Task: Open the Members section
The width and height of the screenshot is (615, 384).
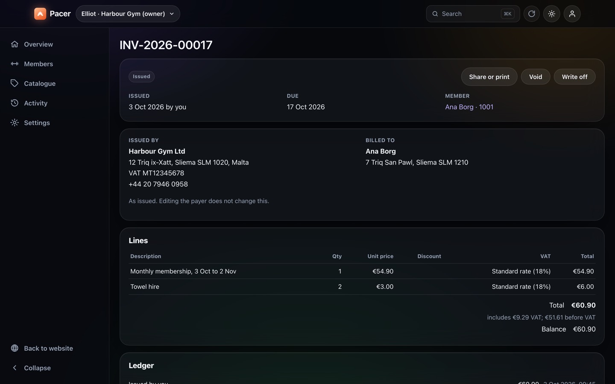Action: click(54, 64)
